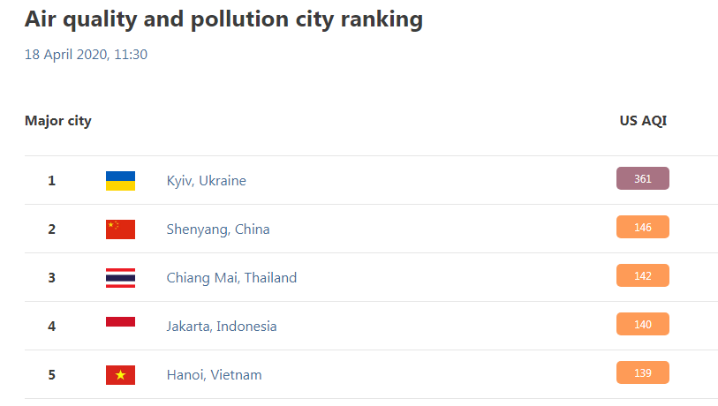Click the orange 146 AQI badge
The width and height of the screenshot is (718, 406).
point(642,227)
